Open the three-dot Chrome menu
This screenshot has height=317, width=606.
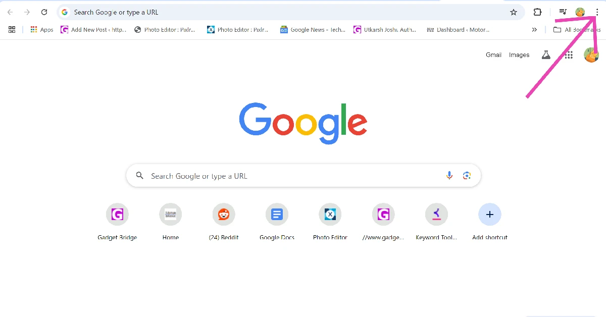point(597,12)
